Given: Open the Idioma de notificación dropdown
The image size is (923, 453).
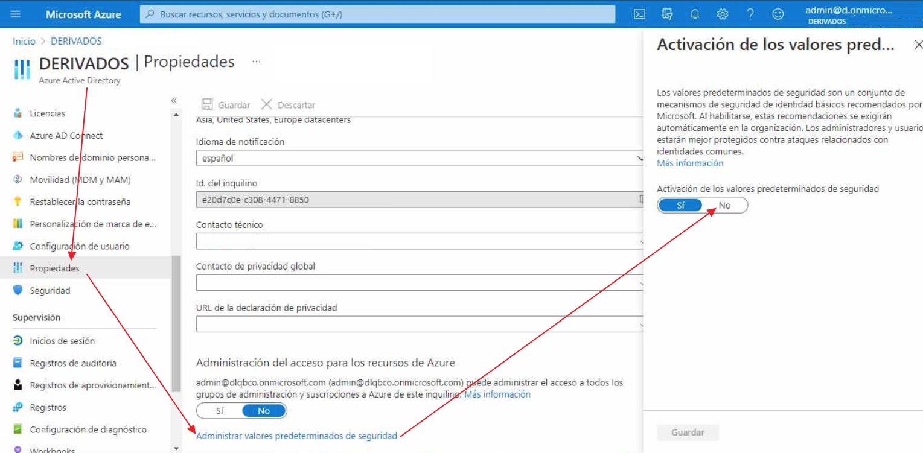Looking at the screenshot, I should point(420,158).
